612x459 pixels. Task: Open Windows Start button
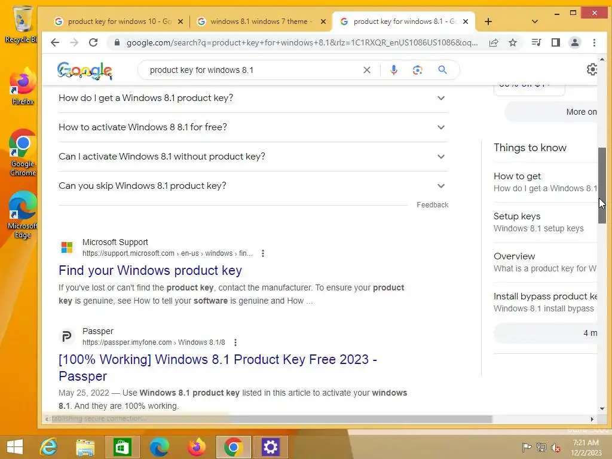(x=15, y=447)
